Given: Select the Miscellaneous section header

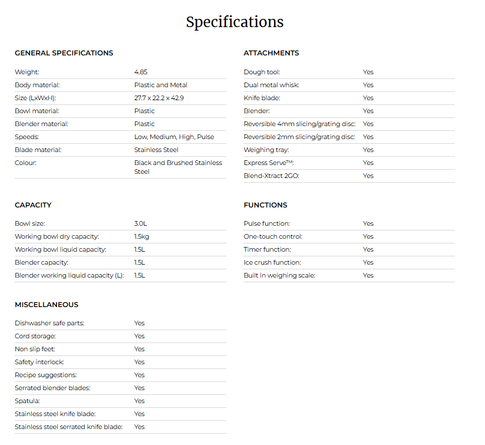Looking at the screenshot, I should [47, 305].
